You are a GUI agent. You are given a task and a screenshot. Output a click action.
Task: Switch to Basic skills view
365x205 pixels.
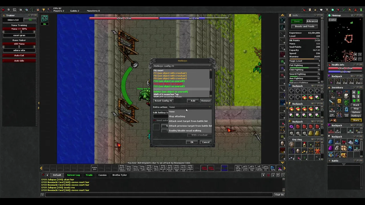click(297, 21)
